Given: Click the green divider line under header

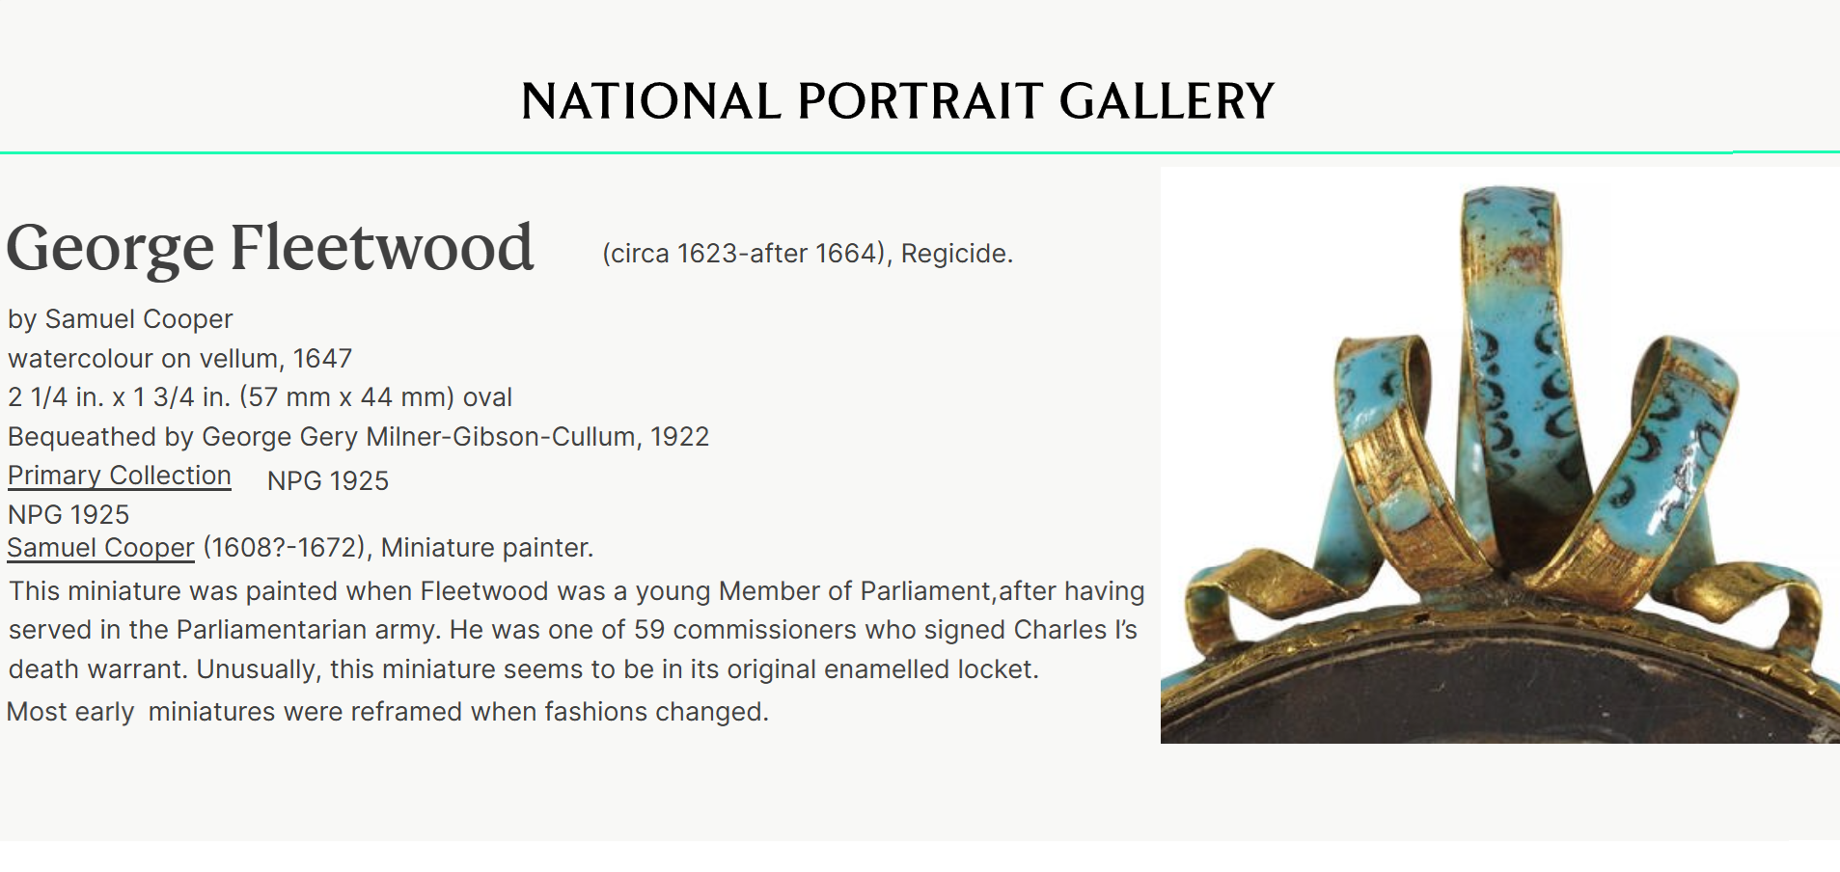Looking at the screenshot, I should tap(868, 152).
